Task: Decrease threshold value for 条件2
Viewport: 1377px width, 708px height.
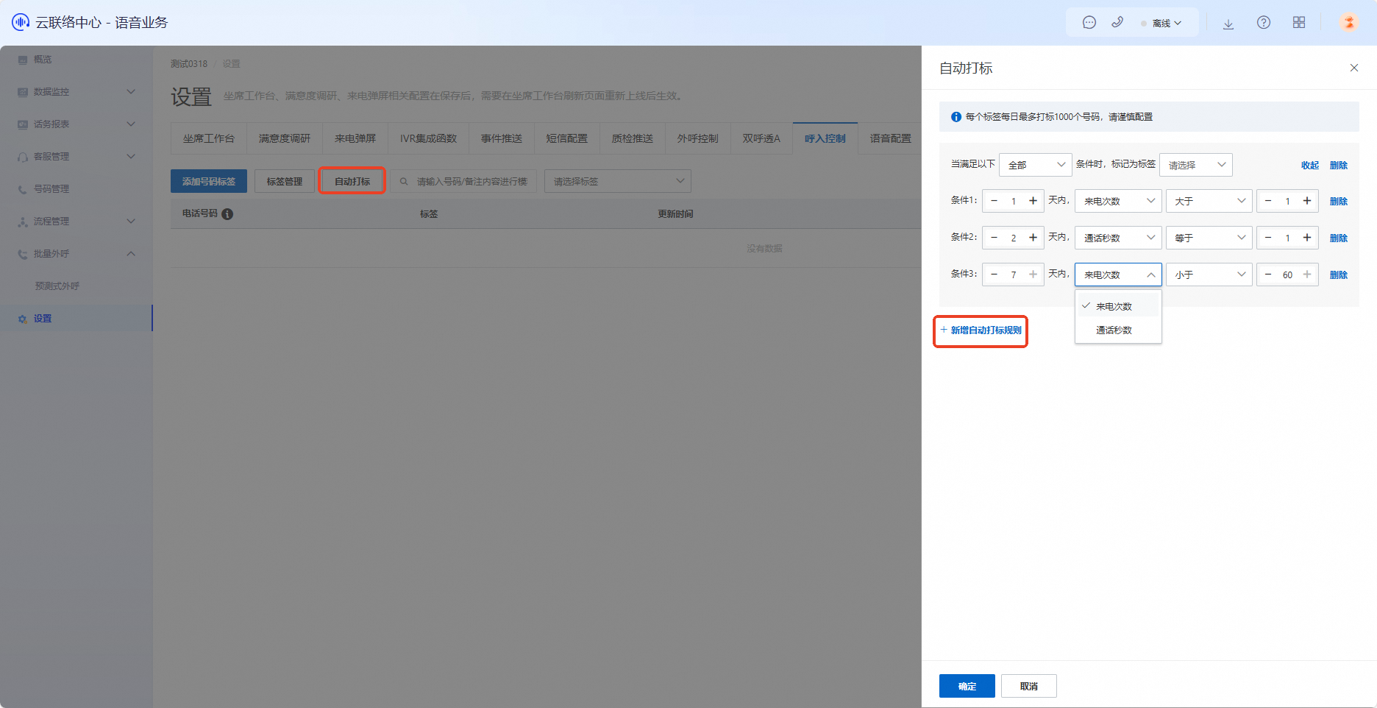Action: [x=1268, y=238]
